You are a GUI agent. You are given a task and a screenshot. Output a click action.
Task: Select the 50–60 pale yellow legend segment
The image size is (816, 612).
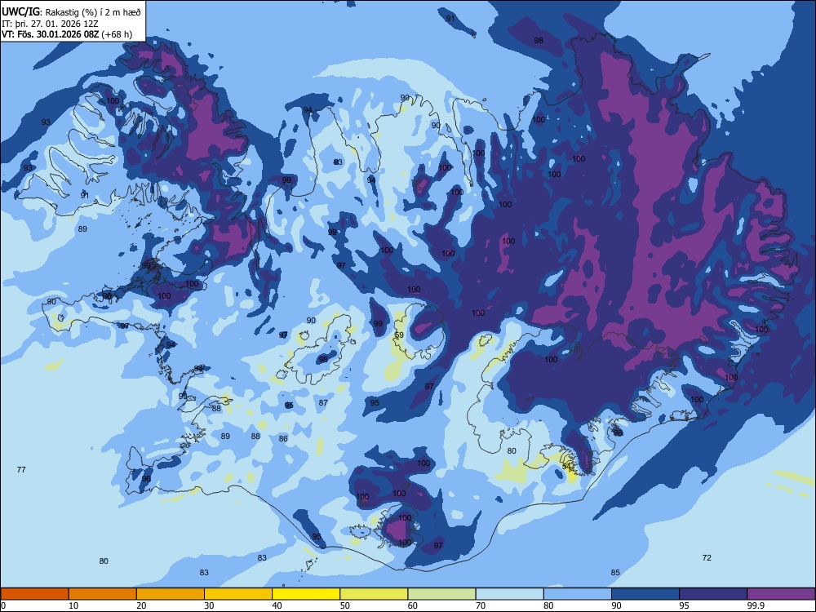[x=374, y=594]
